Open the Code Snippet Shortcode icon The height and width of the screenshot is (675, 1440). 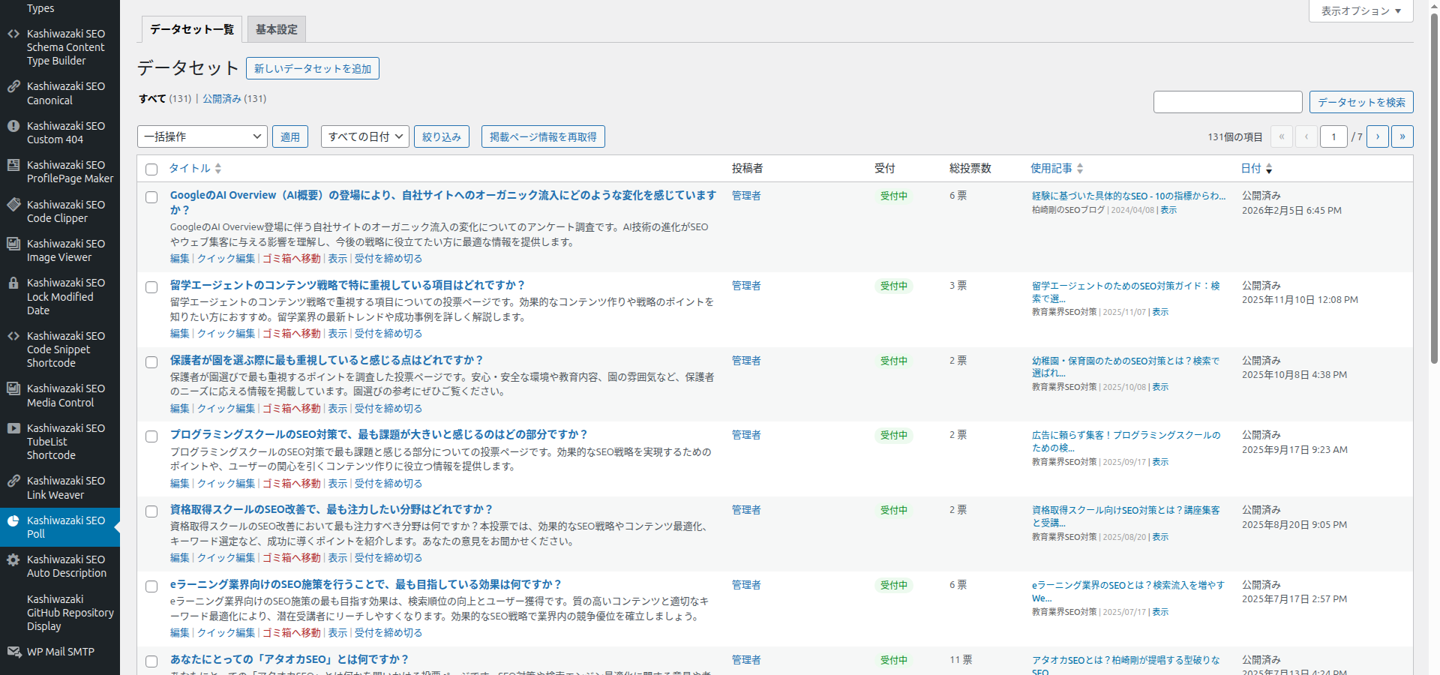13,336
